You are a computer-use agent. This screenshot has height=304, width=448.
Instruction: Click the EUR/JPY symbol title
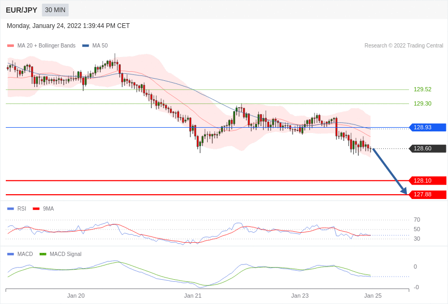tap(22, 10)
